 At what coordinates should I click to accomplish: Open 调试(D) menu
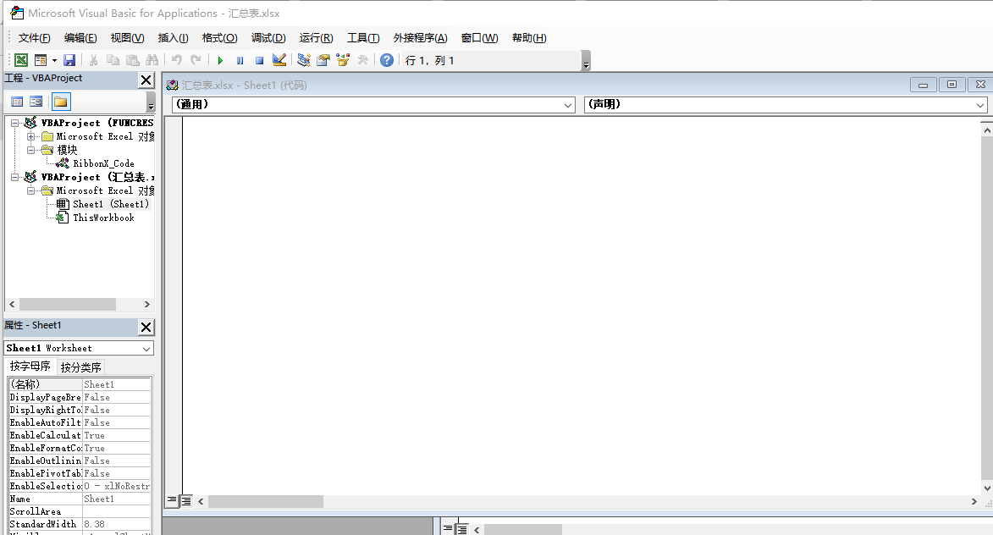tap(268, 38)
